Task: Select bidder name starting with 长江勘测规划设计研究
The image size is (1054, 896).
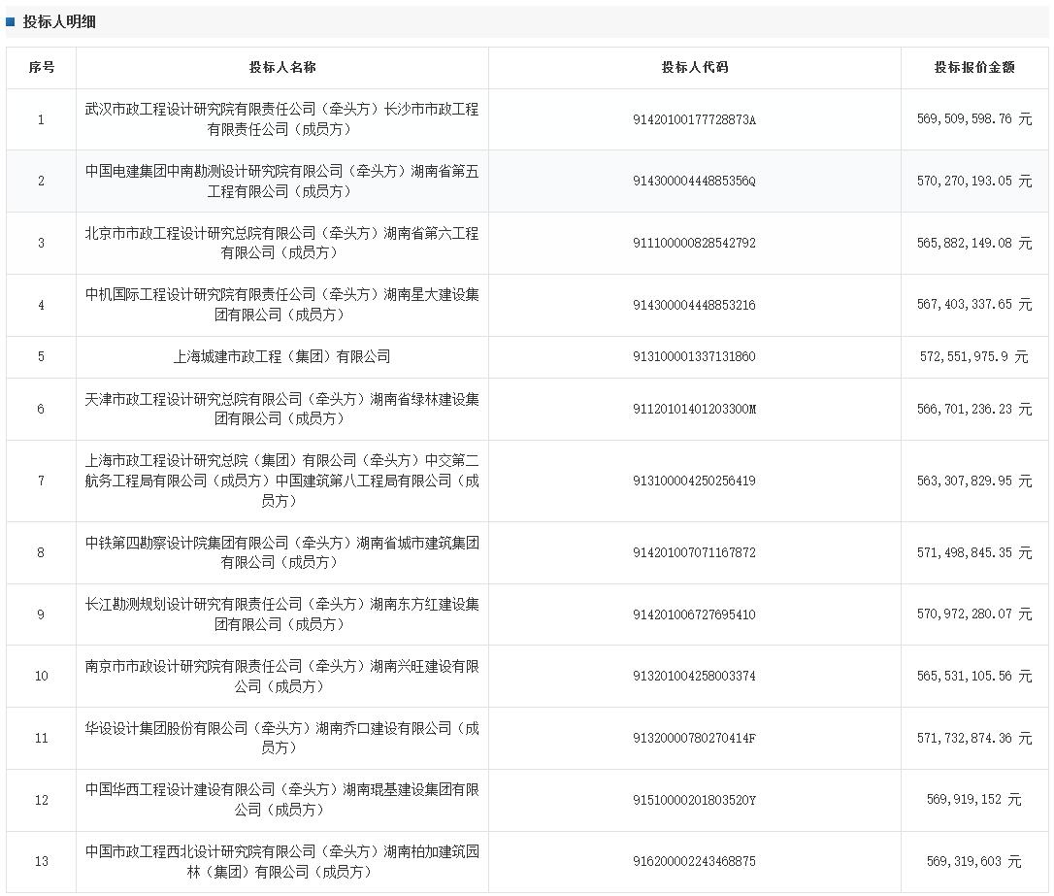Action: point(281,614)
